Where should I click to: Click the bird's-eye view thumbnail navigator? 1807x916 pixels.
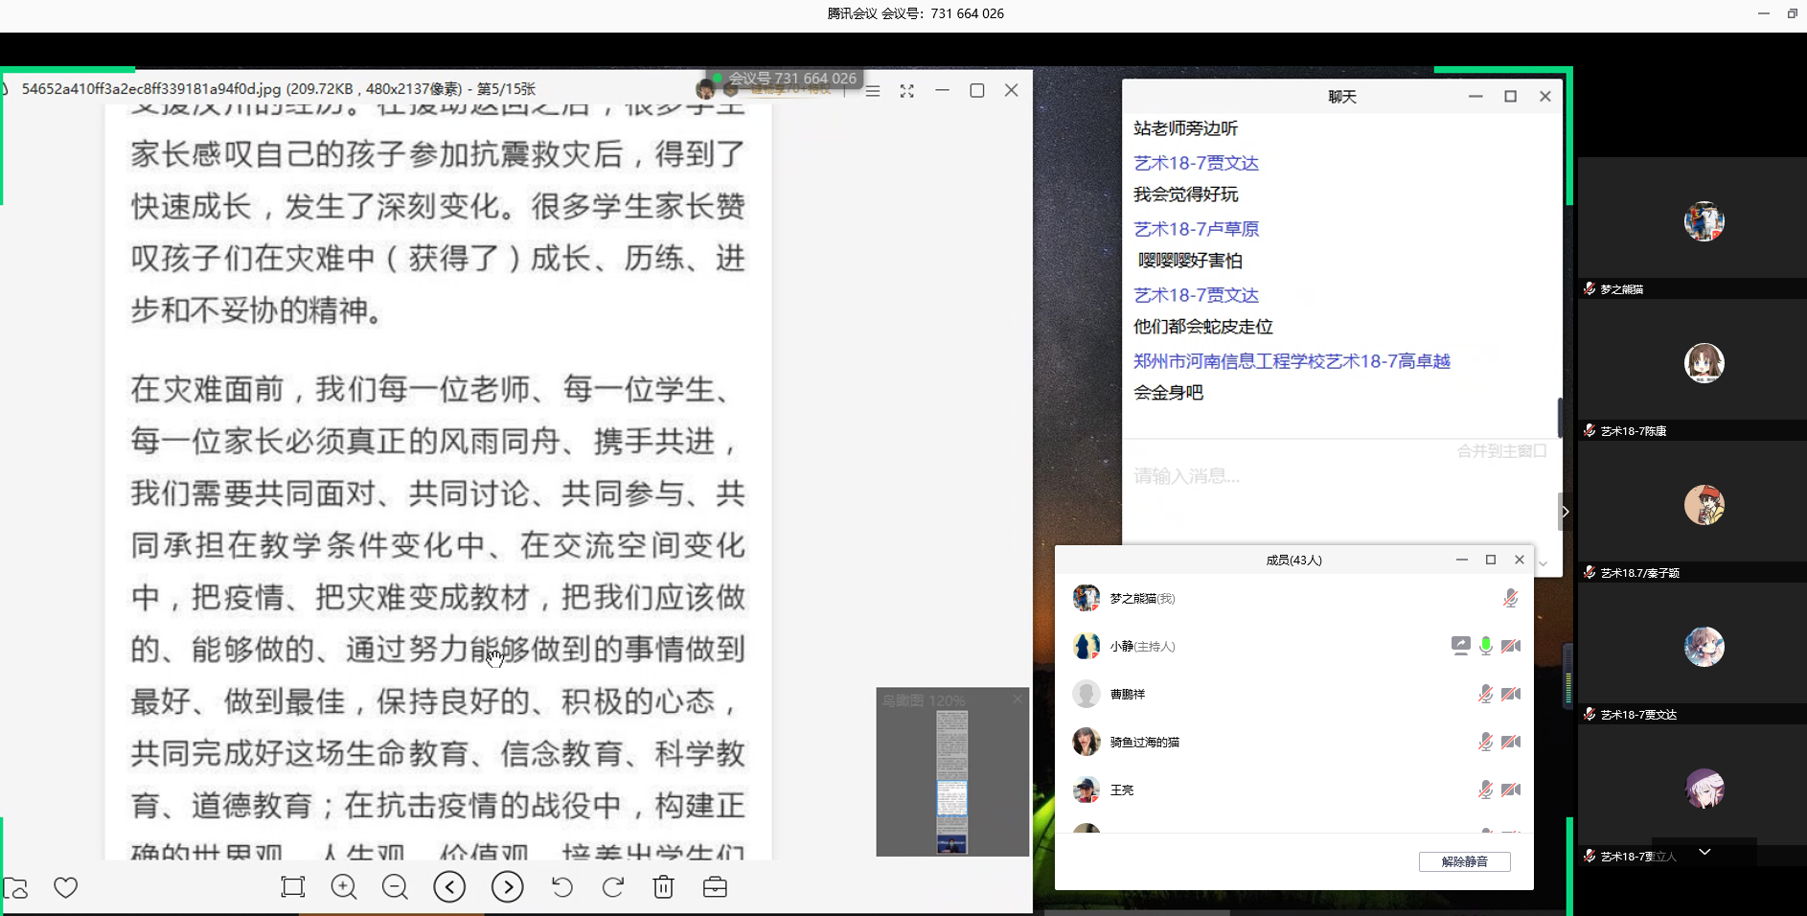(x=951, y=781)
